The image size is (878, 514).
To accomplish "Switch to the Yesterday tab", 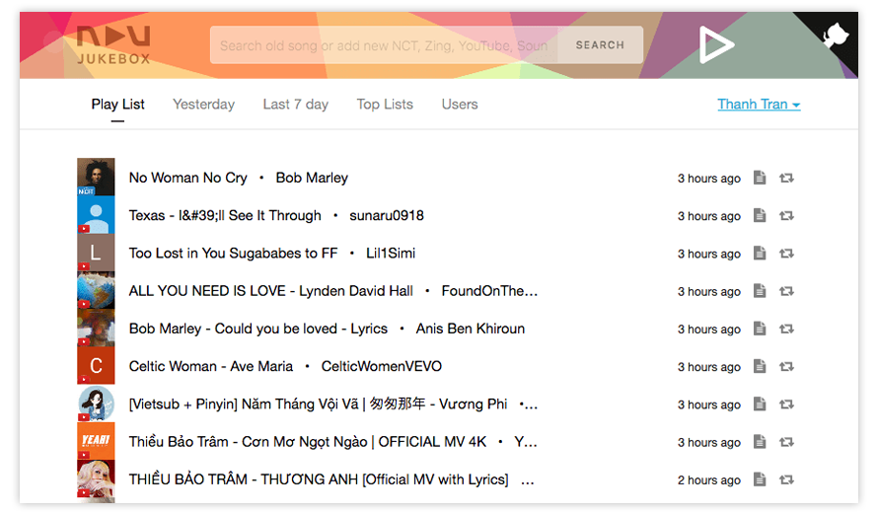I will (x=204, y=105).
